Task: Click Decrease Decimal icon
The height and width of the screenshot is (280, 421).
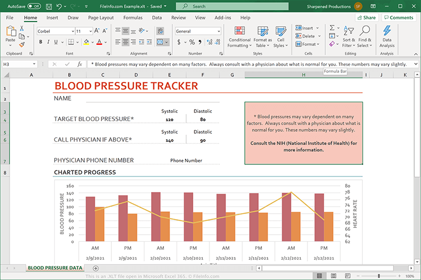Action: click(x=218, y=42)
